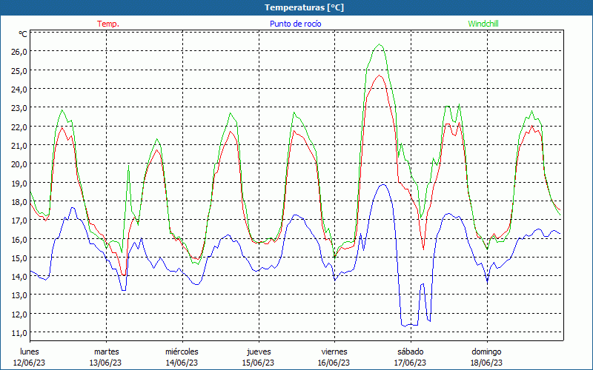
Task: Click the 15/06/23 date label
Action: [258, 363]
